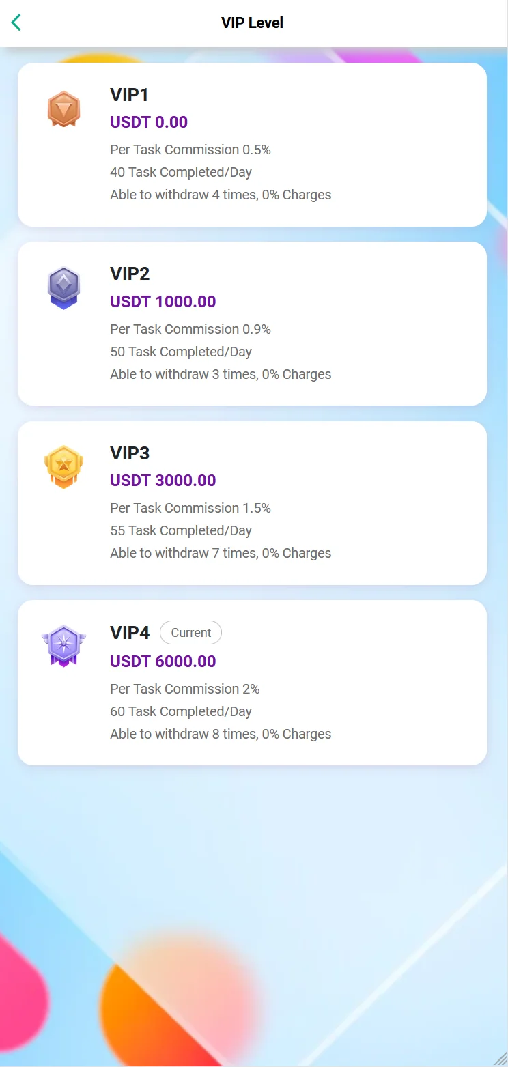Click the VIP4 purple winged badge icon
508x1067 pixels.
click(x=63, y=646)
